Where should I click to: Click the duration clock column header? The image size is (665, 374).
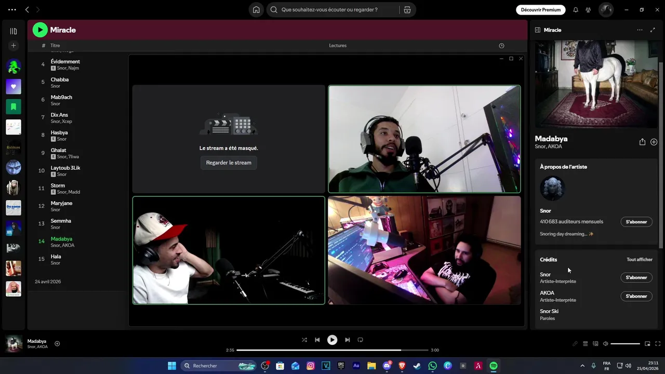point(501,46)
